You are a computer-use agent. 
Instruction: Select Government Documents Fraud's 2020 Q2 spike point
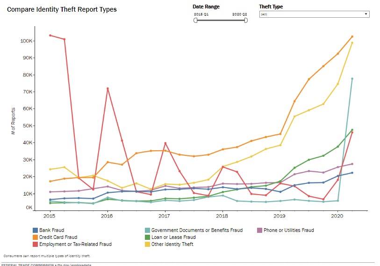coord(352,79)
